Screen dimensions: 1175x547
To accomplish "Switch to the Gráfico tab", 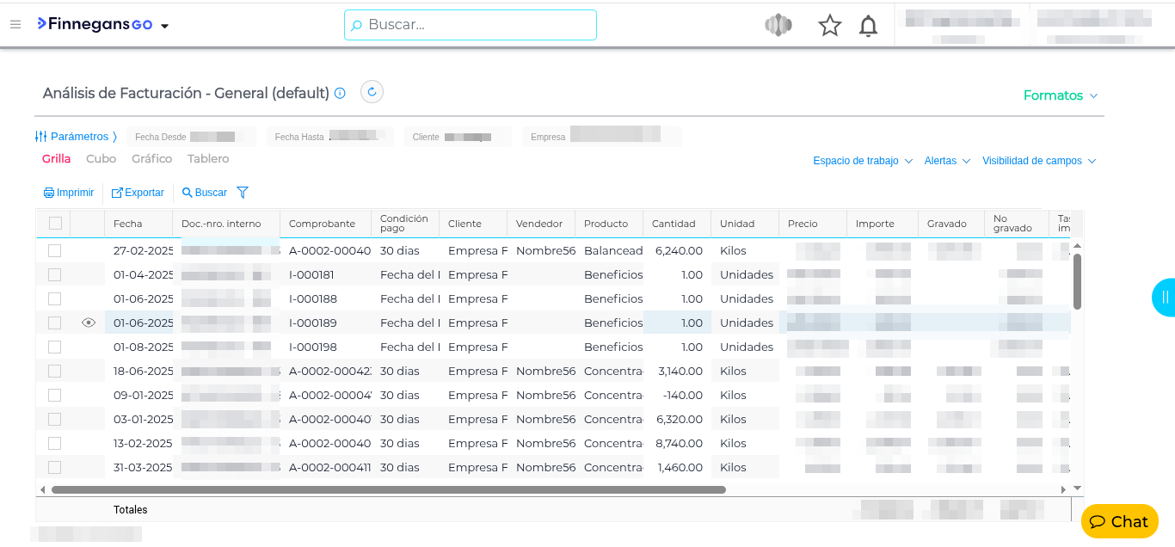I will (x=151, y=159).
